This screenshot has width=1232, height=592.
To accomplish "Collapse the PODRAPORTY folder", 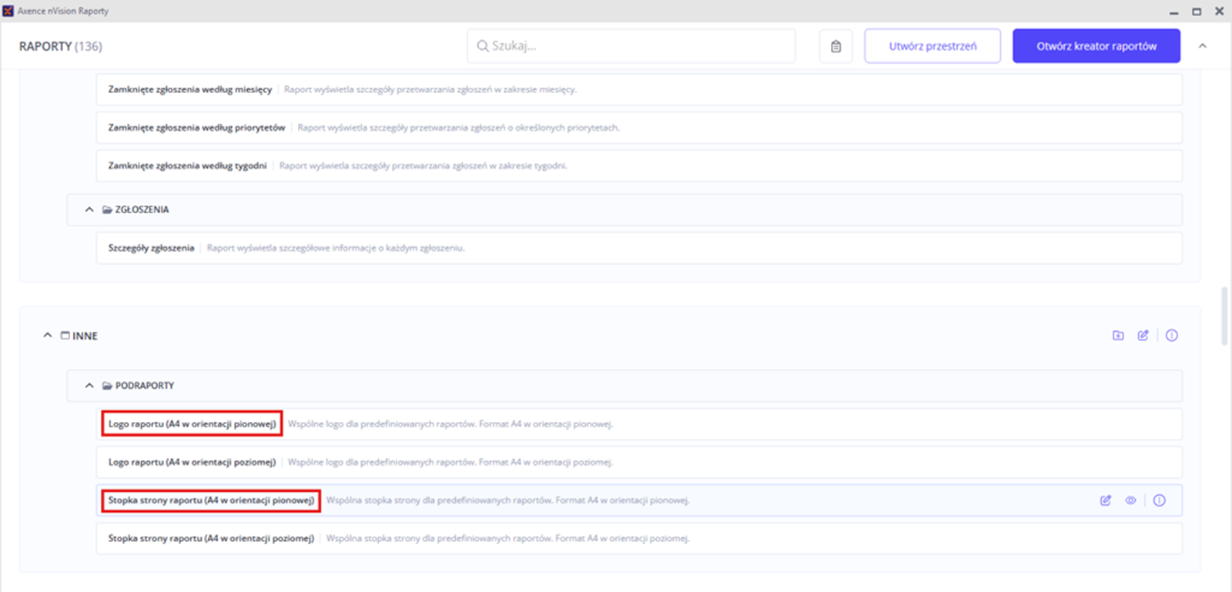I will (x=89, y=386).
